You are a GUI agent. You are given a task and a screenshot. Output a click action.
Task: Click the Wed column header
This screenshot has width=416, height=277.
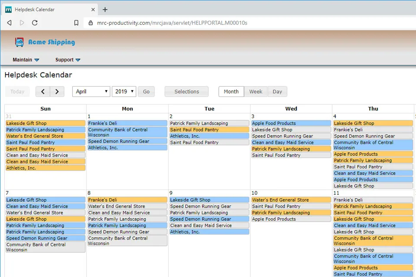[291, 109]
